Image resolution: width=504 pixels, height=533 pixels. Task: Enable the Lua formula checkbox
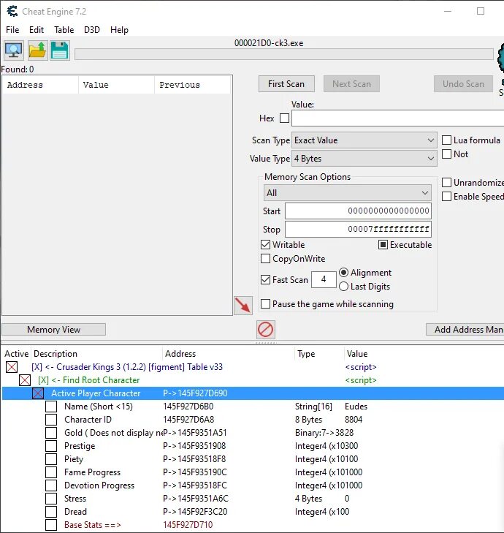coord(446,140)
